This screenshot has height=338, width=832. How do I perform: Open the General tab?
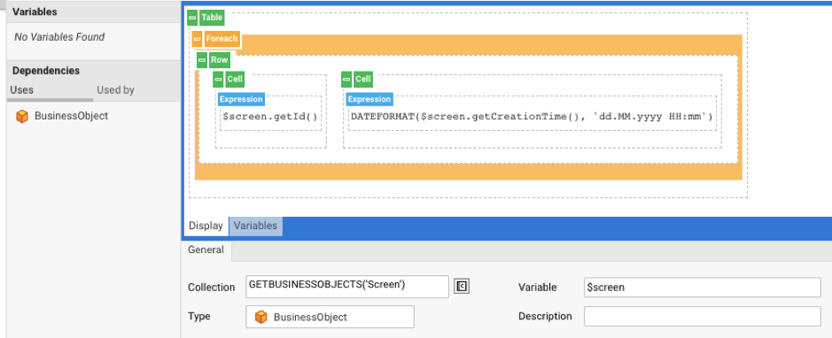pos(206,250)
